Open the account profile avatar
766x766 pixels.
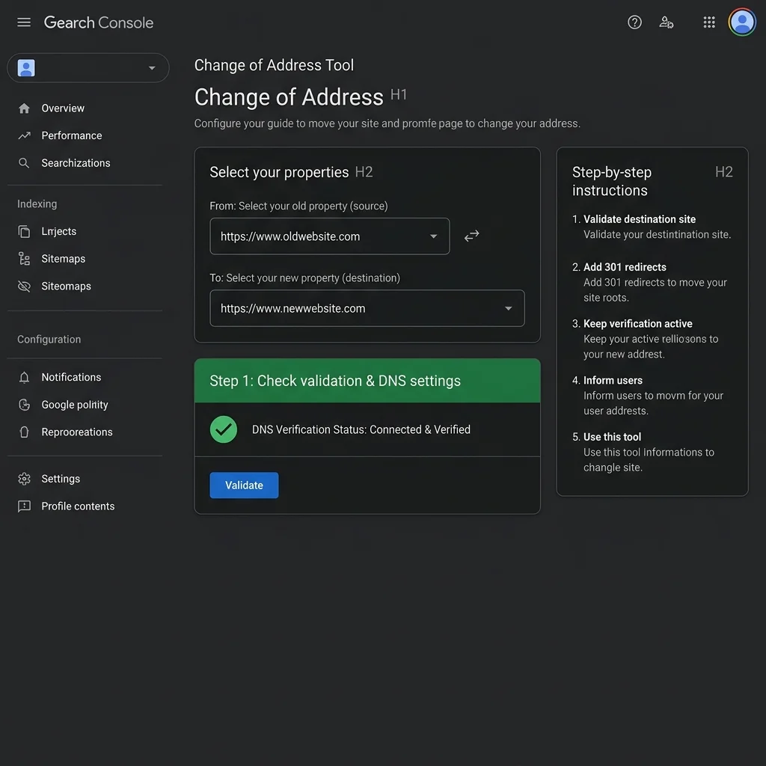(x=741, y=22)
